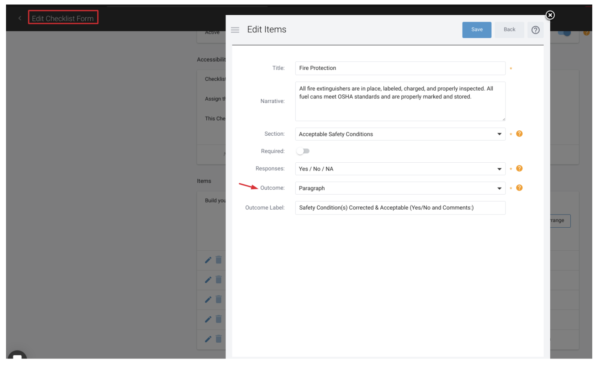Click the back chevron beside Edit Checklist Form
The image size is (596, 366).
point(20,18)
